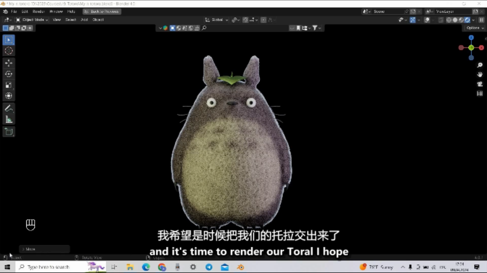Toggle Show Gizmo button
This screenshot has width=487, height=273.
point(413,20)
